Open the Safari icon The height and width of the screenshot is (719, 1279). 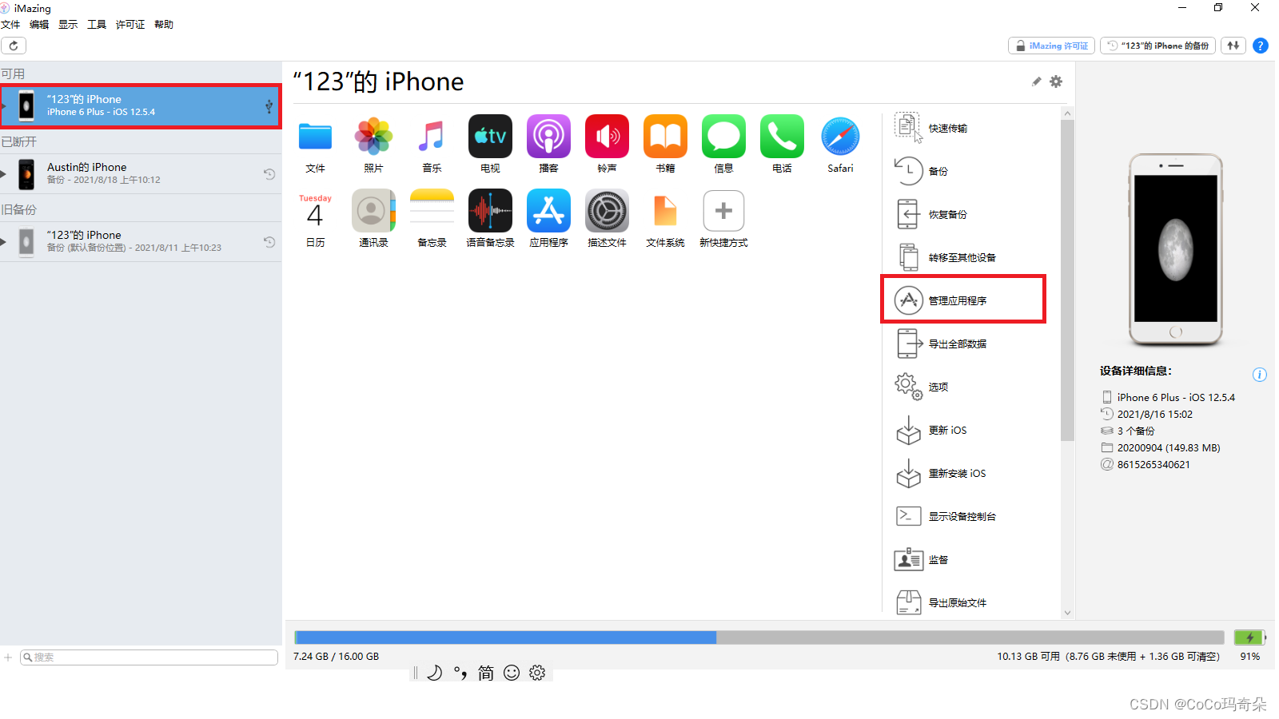pos(840,137)
